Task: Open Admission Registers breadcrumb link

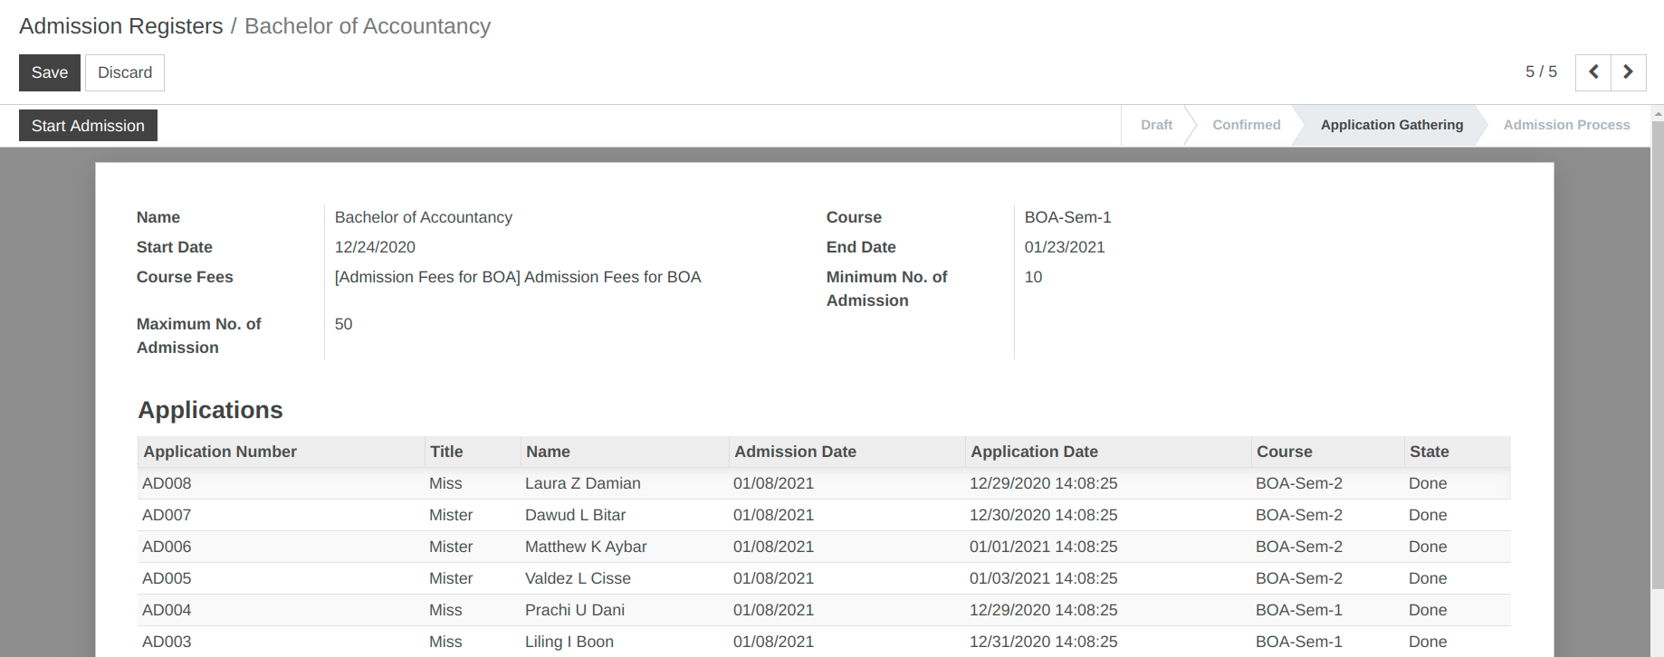Action: (121, 26)
